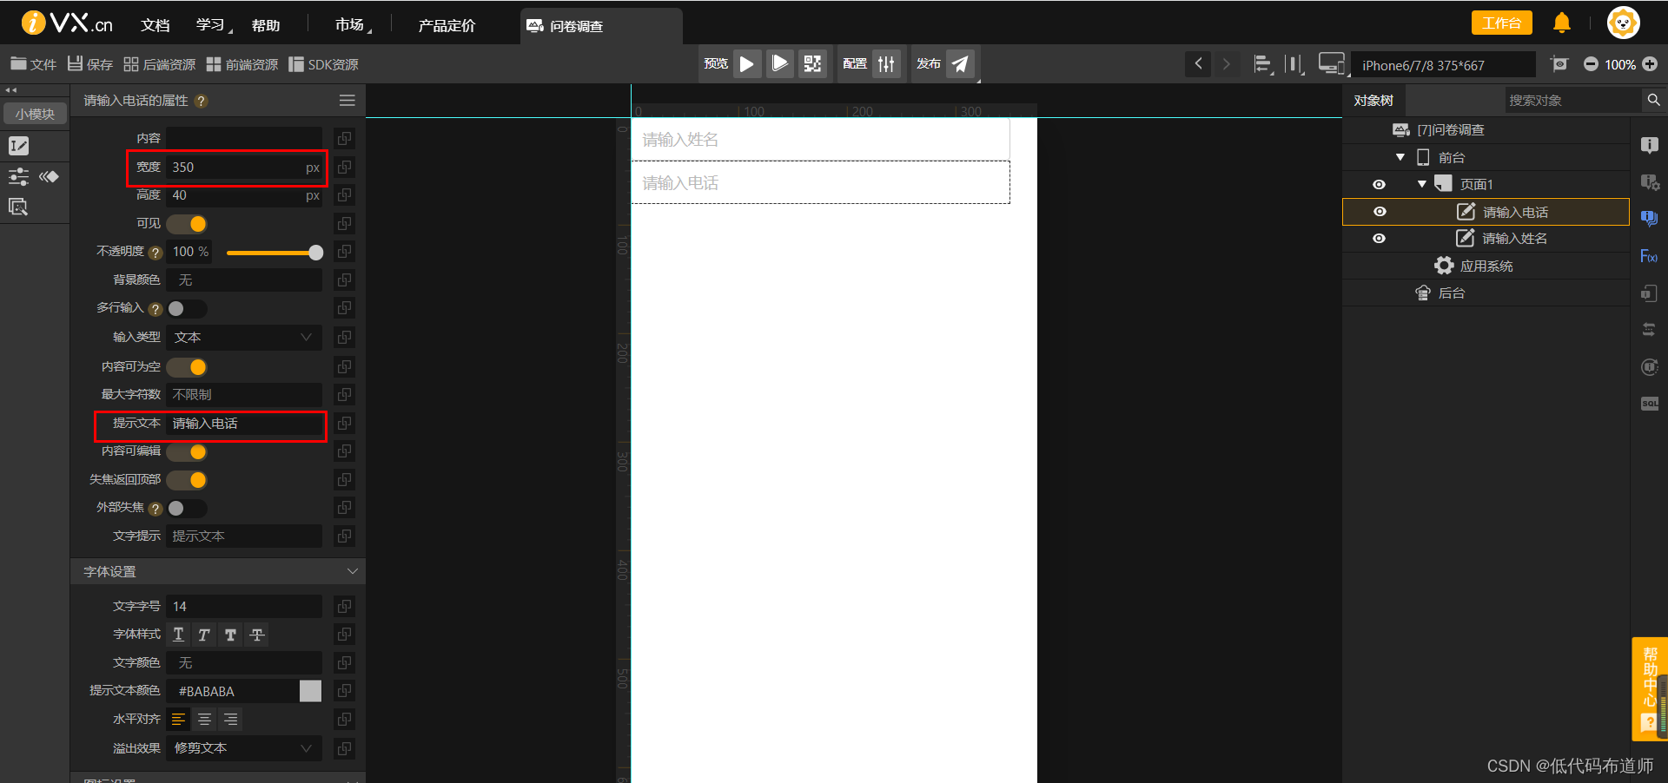Open the 帮助 menu

click(266, 25)
